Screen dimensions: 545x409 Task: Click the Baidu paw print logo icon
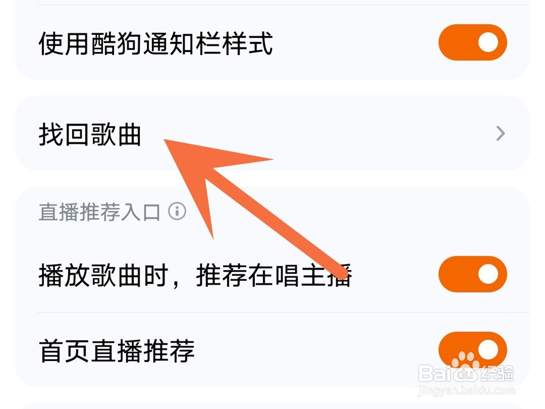coord(465,360)
